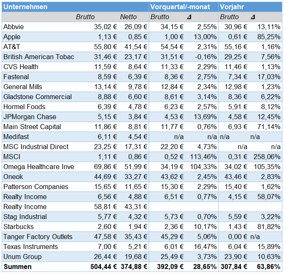Select the Summen total row label
Screen dimensions: 284x274
pyautogui.click(x=17, y=267)
